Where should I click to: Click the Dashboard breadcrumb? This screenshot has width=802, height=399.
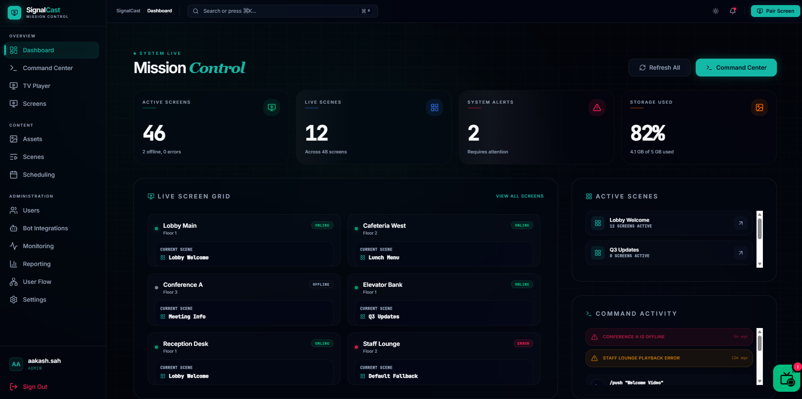(159, 11)
